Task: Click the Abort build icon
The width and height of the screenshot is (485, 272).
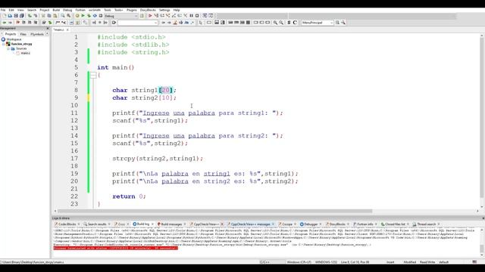Action: point(101,16)
